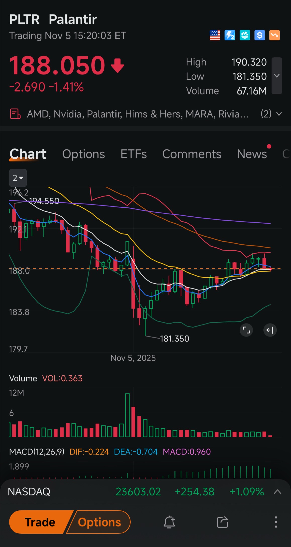Screen dimensions: 291x547
Task: Tap the PLTR Palantir title
Action: (53, 19)
